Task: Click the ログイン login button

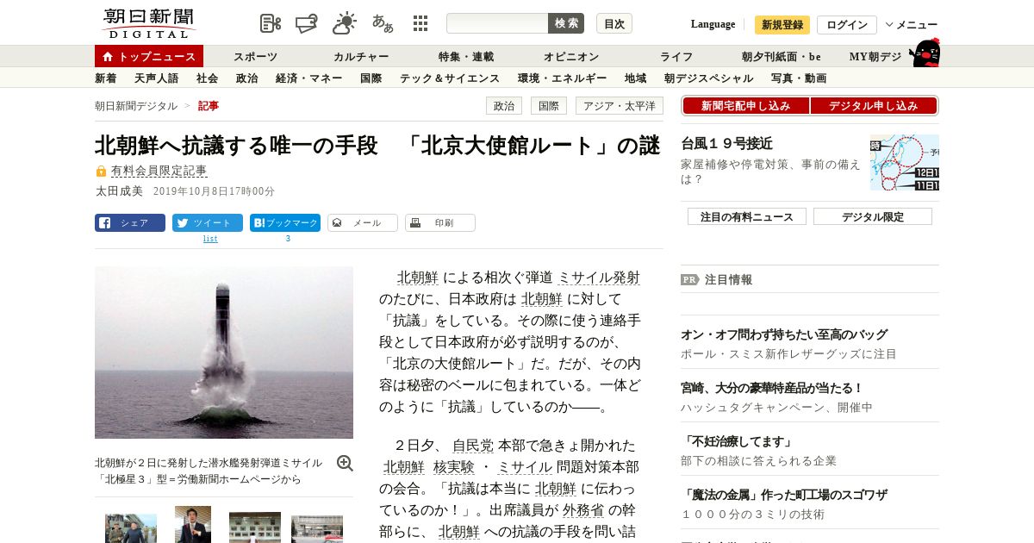Action: coord(847,25)
